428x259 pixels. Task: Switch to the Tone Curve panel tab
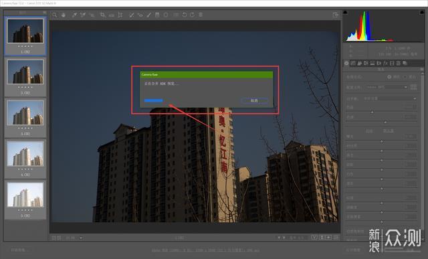tap(353, 63)
